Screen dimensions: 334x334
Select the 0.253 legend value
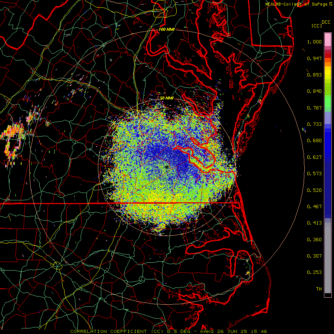(x=314, y=272)
